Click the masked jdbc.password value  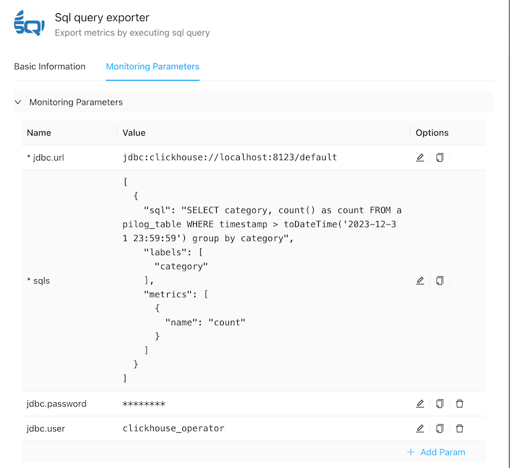144,404
